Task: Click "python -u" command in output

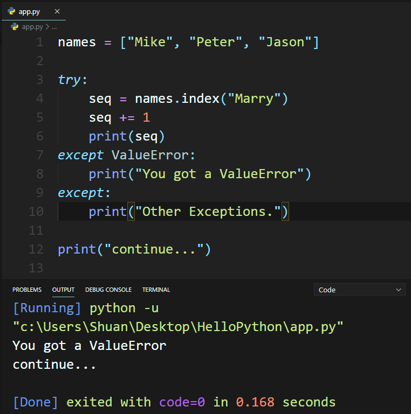Action: (124, 308)
